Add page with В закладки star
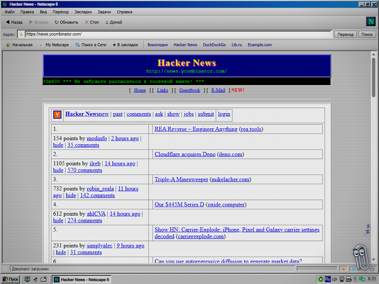The image size is (379, 284). [125, 45]
